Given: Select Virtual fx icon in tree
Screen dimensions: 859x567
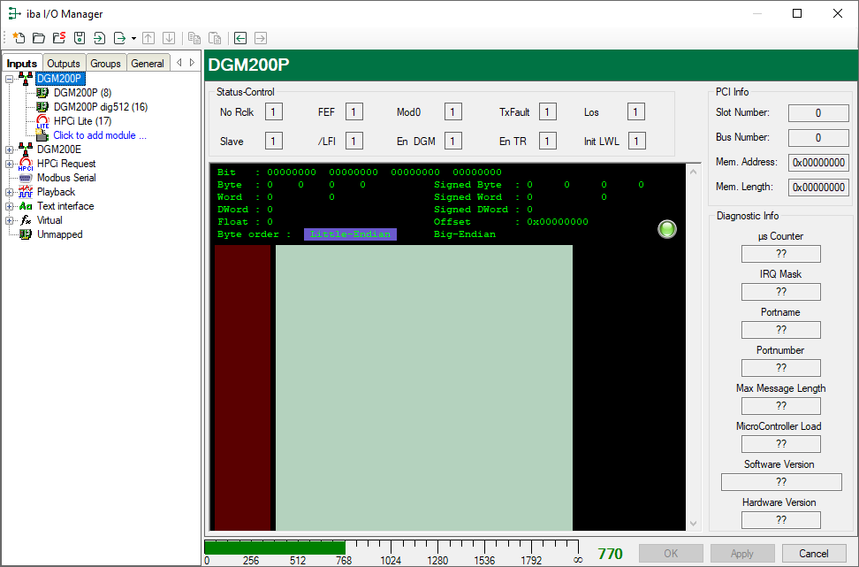Looking at the screenshot, I should [x=26, y=220].
